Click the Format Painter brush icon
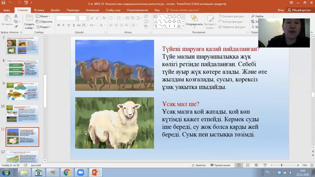Viewport: 315px width, 177px height. point(16,27)
